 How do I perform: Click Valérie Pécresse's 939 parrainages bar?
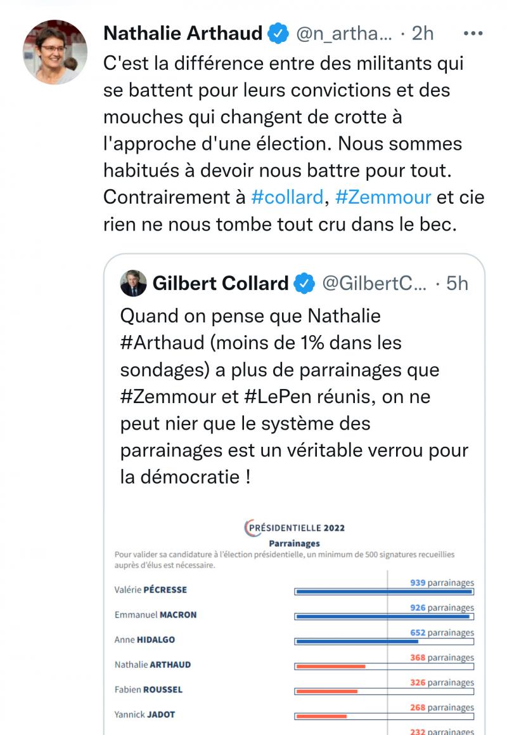coord(383,592)
